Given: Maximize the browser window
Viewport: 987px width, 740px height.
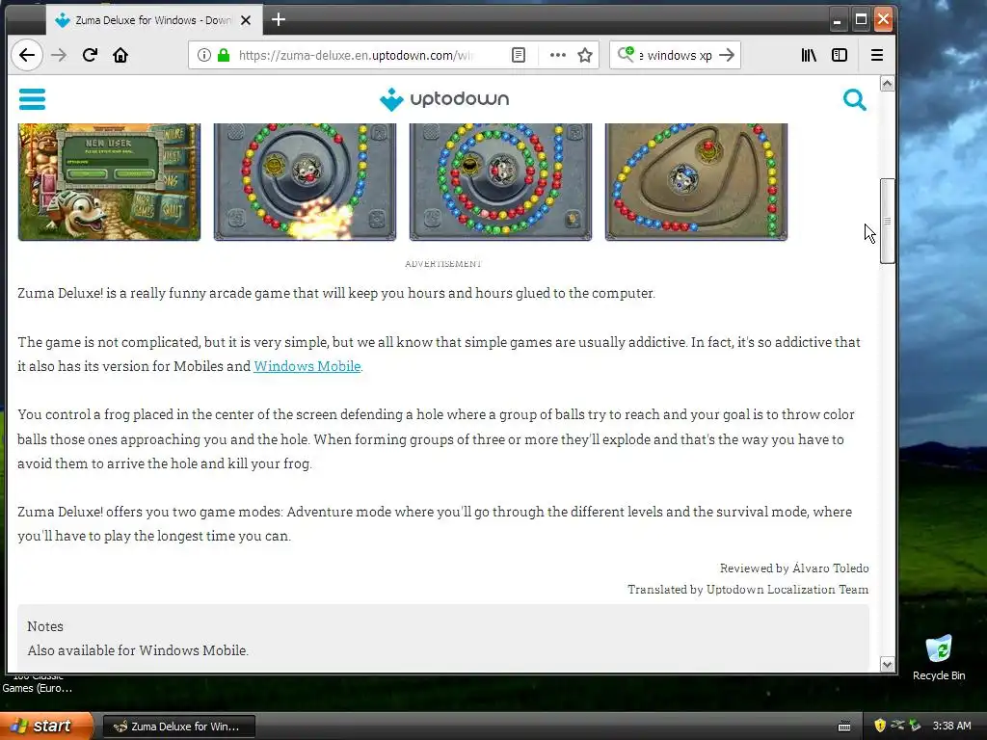Looking at the screenshot, I should point(861,20).
